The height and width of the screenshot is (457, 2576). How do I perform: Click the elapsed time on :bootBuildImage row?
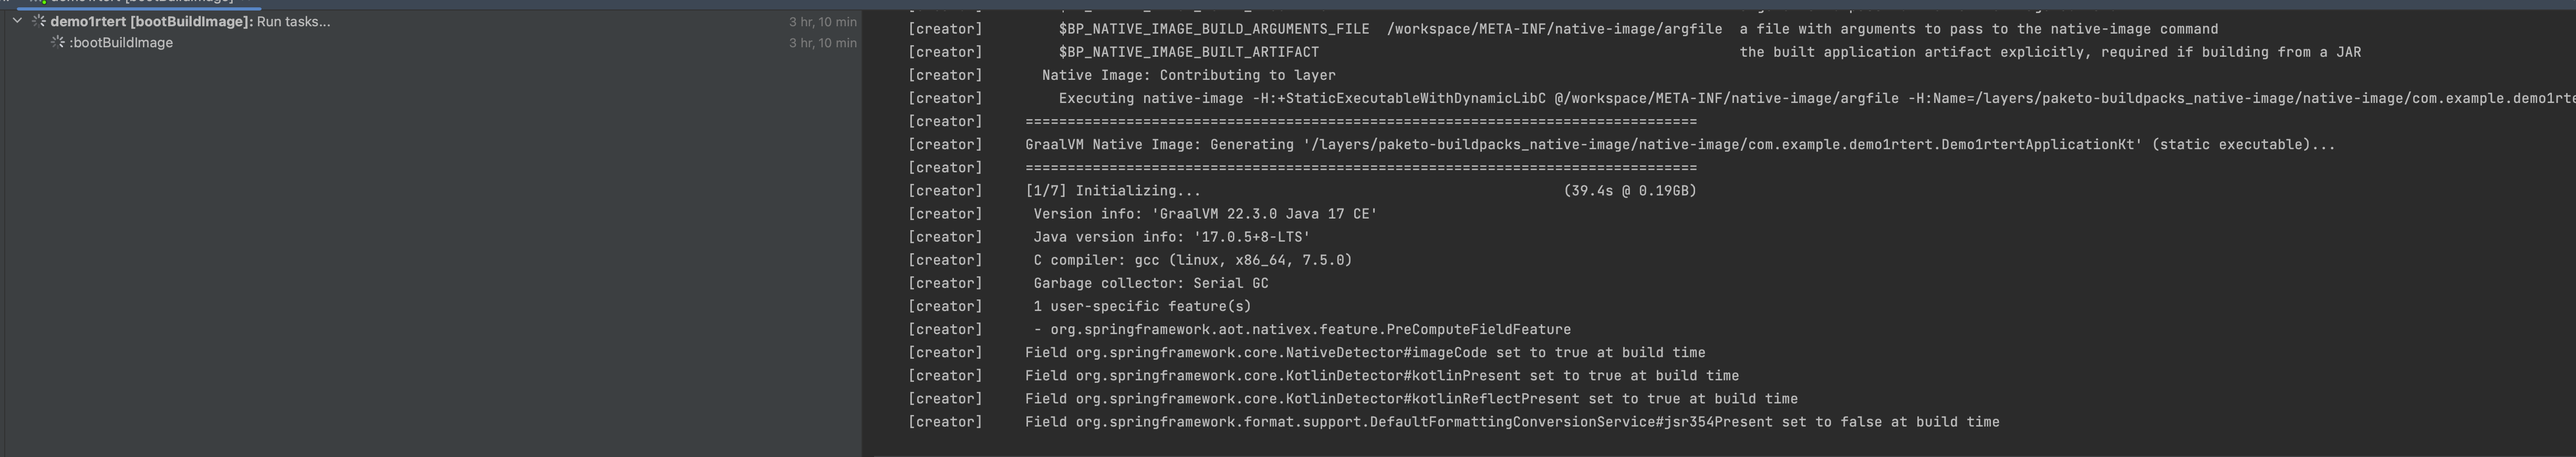tap(822, 43)
